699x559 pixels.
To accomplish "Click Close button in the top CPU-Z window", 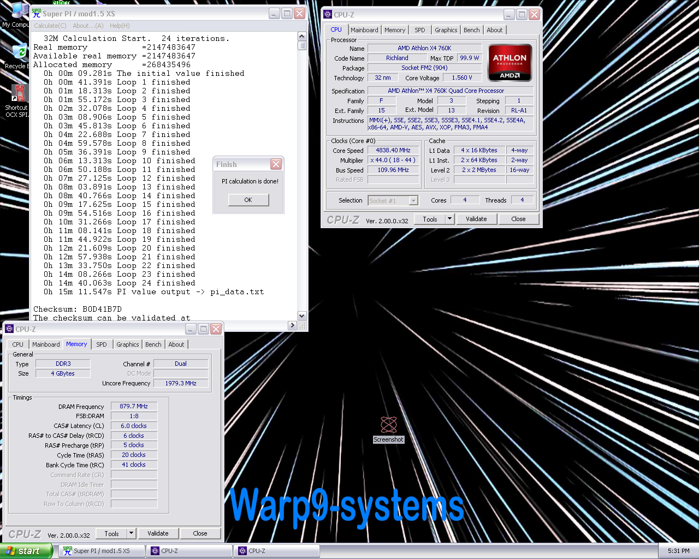I will point(518,219).
